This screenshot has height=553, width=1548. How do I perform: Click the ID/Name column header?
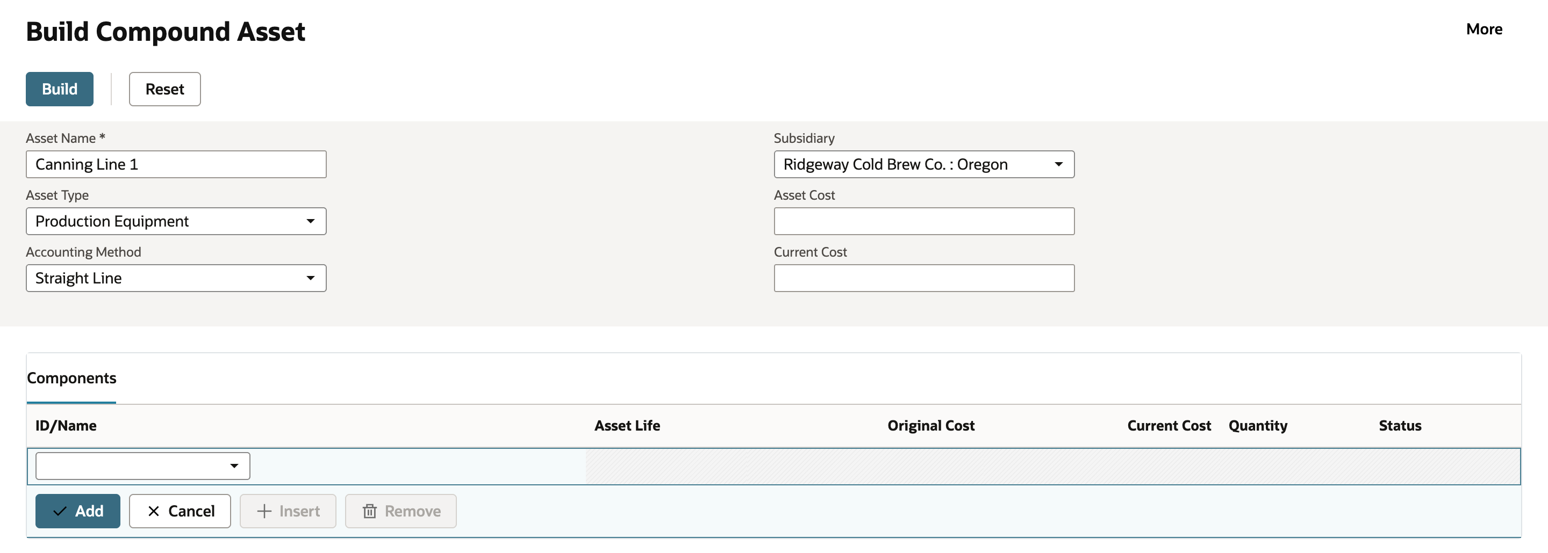tap(66, 426)
